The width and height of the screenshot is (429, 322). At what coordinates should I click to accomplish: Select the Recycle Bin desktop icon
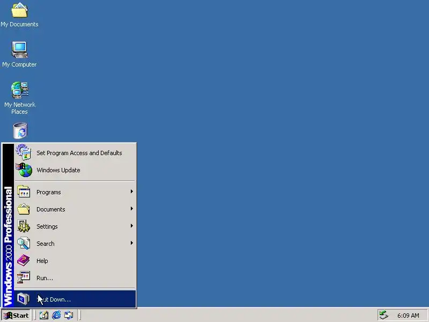pos(20,130)
